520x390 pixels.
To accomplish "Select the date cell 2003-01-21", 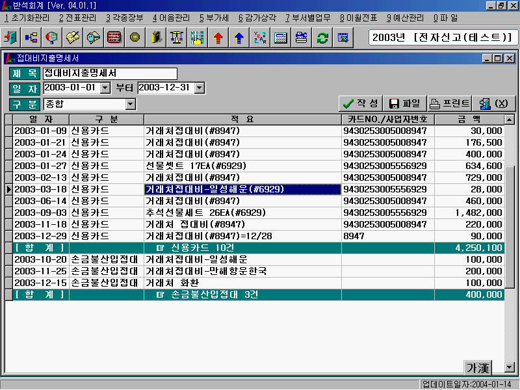I will [x=41, y=142].
